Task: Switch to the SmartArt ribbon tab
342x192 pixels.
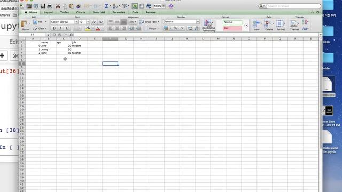Action: point(99,12)
